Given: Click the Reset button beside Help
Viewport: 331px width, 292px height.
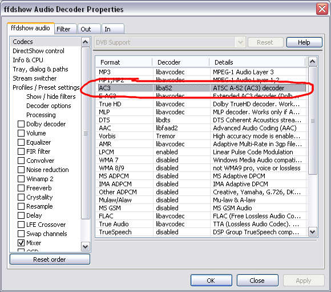Looking at the screenshot, I should [265, 42].
